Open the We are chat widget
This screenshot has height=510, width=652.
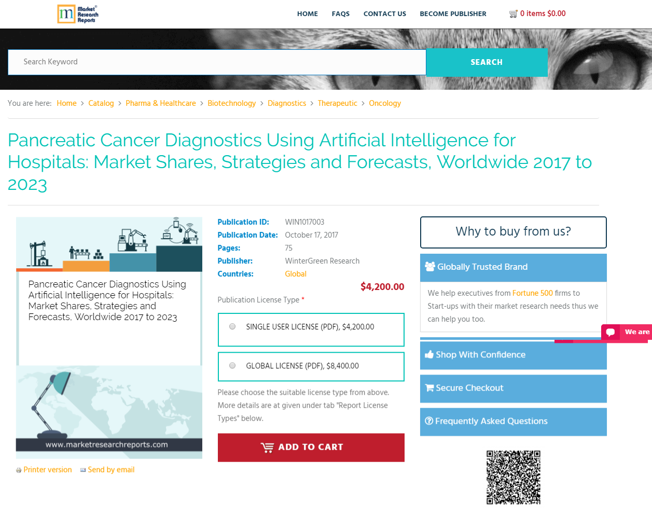(627, 332)
